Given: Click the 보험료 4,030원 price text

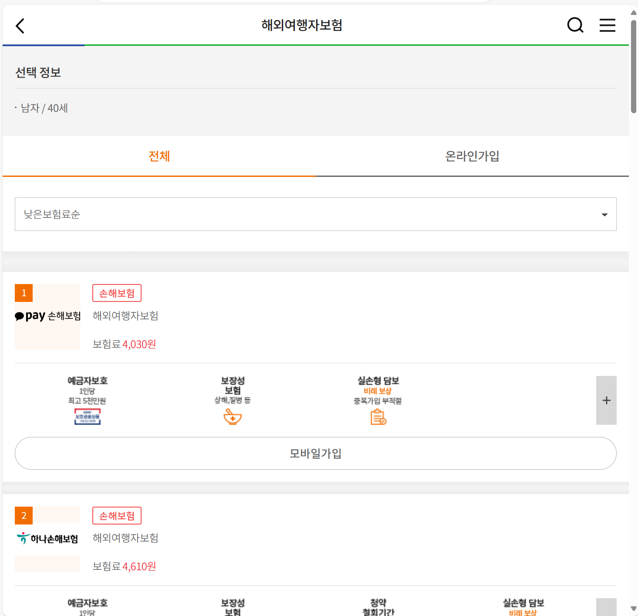Looking at the screenshot, I should pyautogui.click(x=125, y=344).
